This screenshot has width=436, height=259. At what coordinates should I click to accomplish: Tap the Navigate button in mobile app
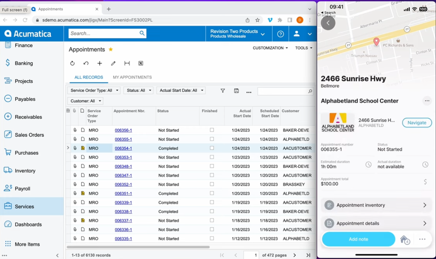pyautogui.click(x=417, y=123)
